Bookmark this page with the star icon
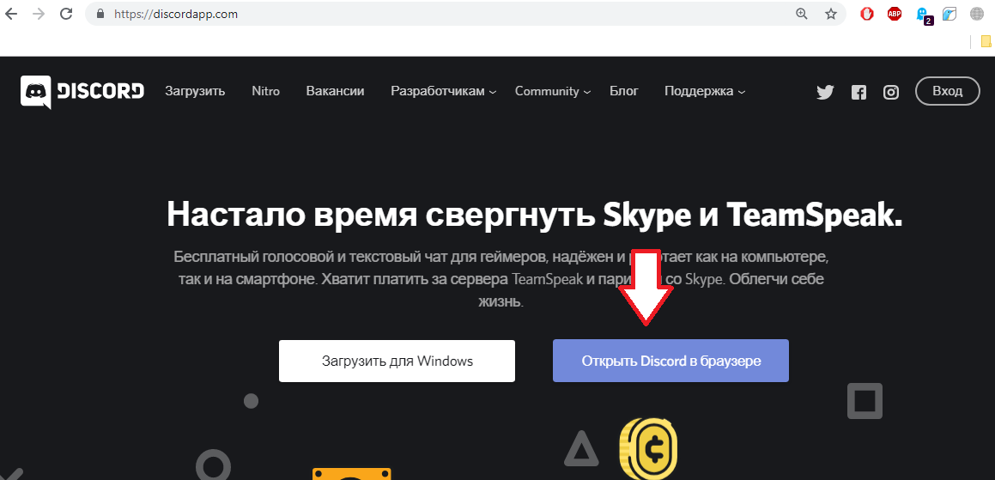995x480 pixels. (x=830, y=14)
